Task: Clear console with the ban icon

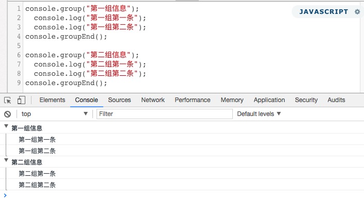Action: tap(7, 114)
